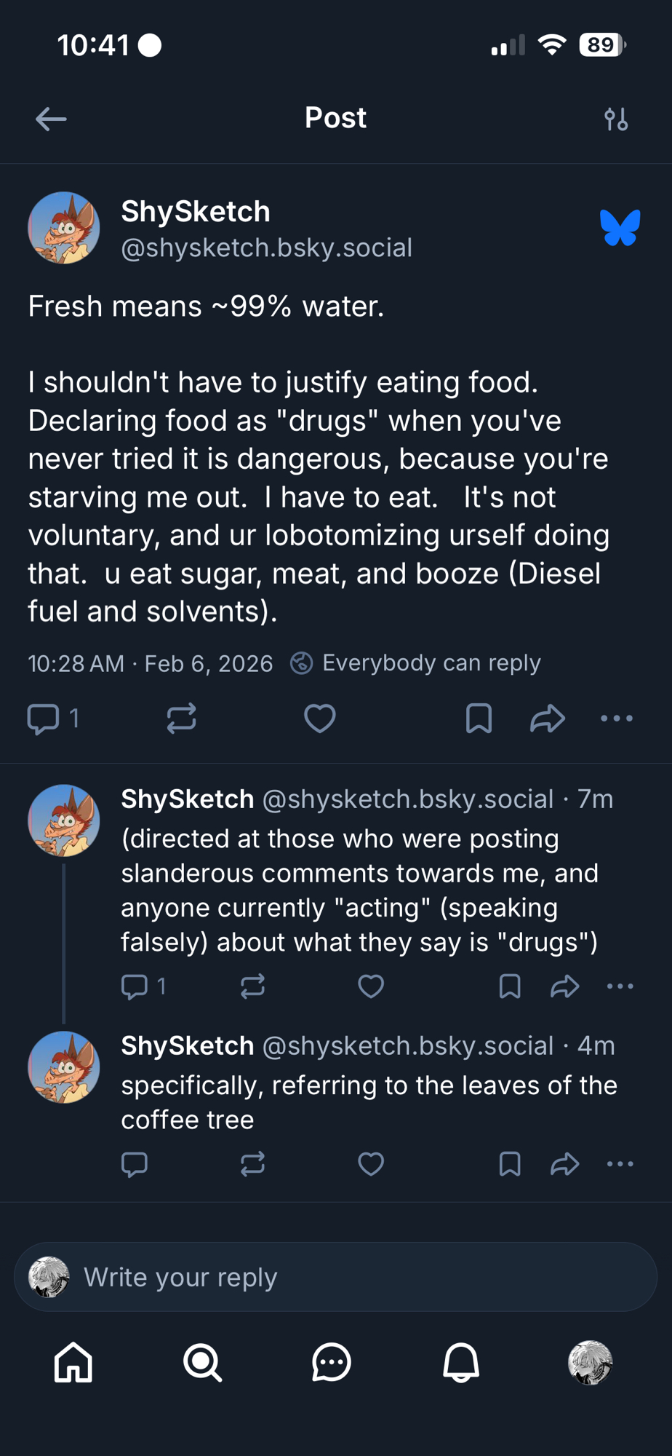Screen dimensions: 672x1456
Task: Open more options on the main post
Action: [x=617, y=719]
